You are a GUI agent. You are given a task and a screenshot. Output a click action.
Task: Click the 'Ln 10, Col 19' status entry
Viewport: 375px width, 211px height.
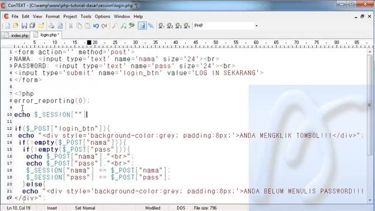18,208
